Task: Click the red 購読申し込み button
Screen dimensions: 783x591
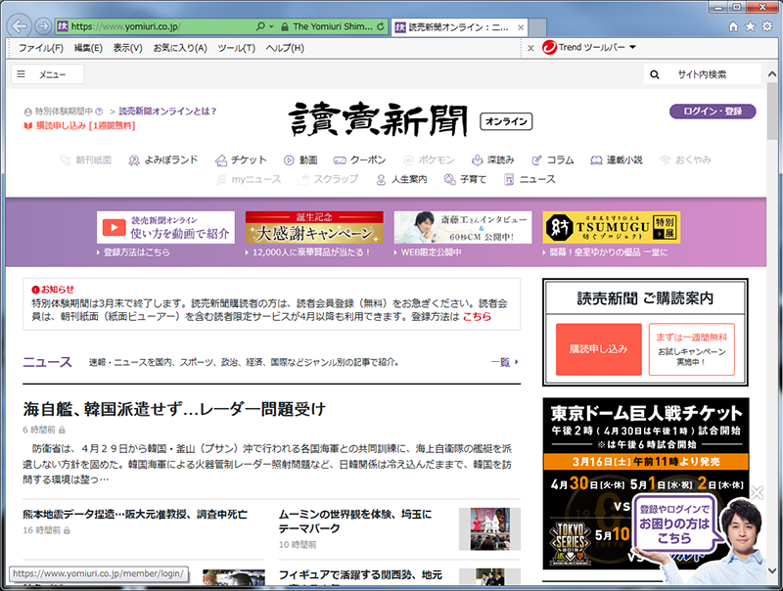Action: (x=599, y=349)
